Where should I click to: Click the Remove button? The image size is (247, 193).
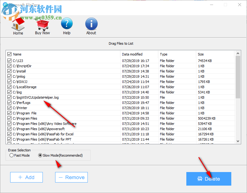pos(71,177)
